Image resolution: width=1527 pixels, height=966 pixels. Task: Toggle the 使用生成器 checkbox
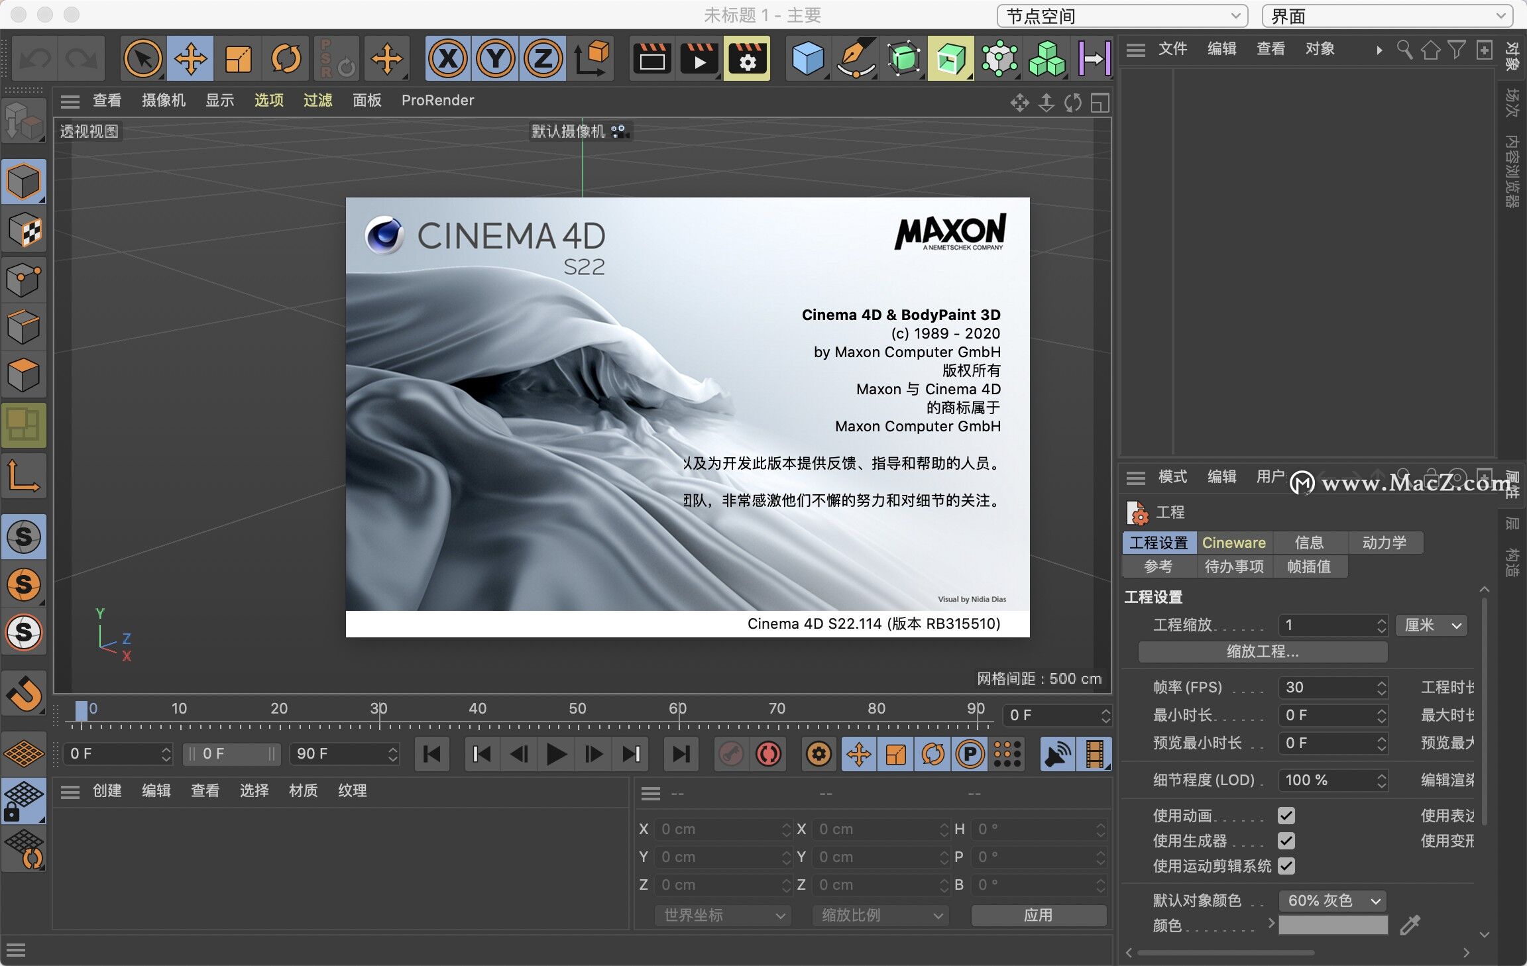pyautogui.click(x=1286, y=841)
